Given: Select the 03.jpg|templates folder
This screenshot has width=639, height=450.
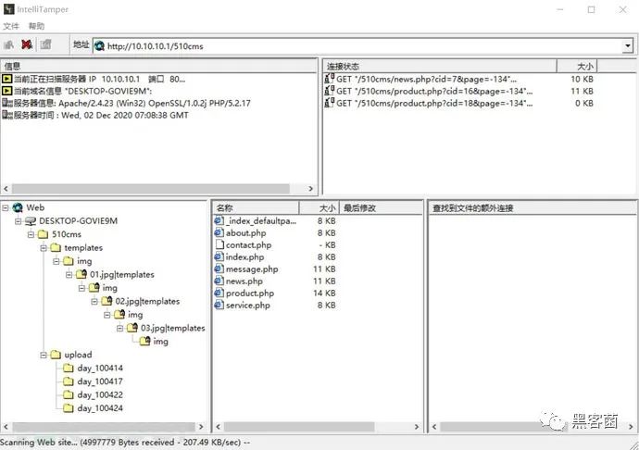Looking at the screenshot, I should click(173, 328).
